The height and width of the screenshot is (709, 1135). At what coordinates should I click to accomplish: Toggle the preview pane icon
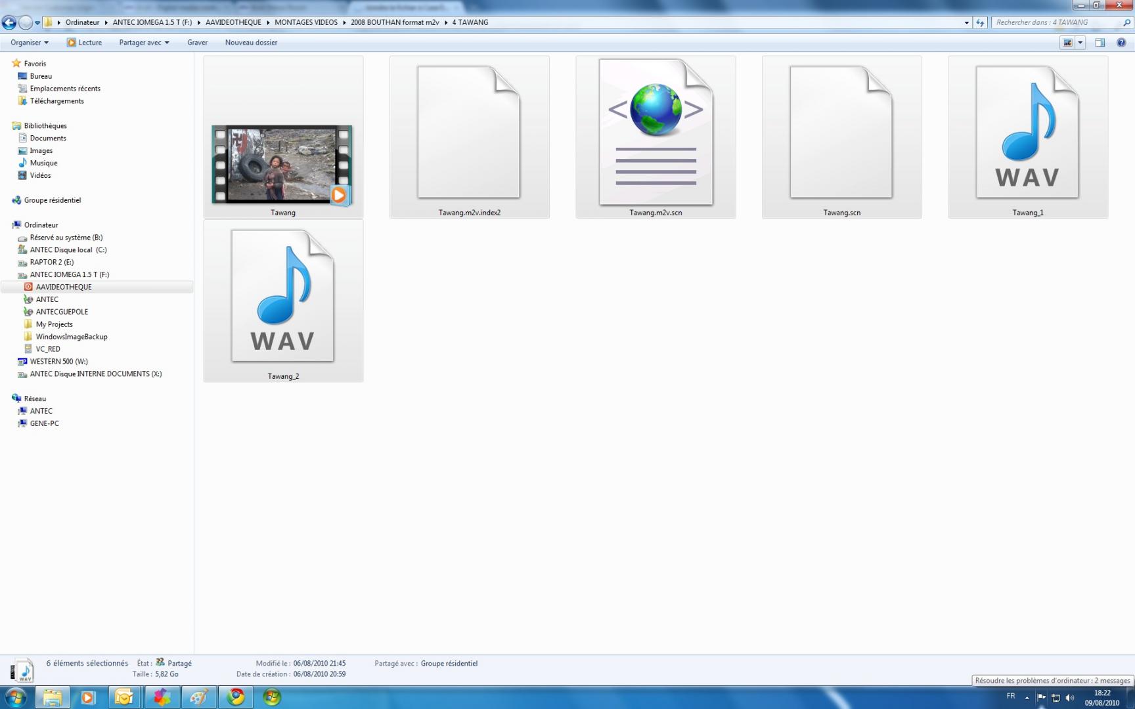(x=1100, y=43)
